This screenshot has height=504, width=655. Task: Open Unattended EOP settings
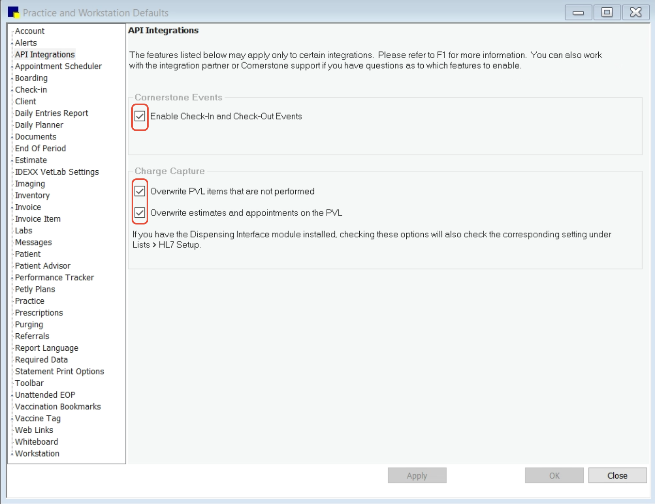45,395
